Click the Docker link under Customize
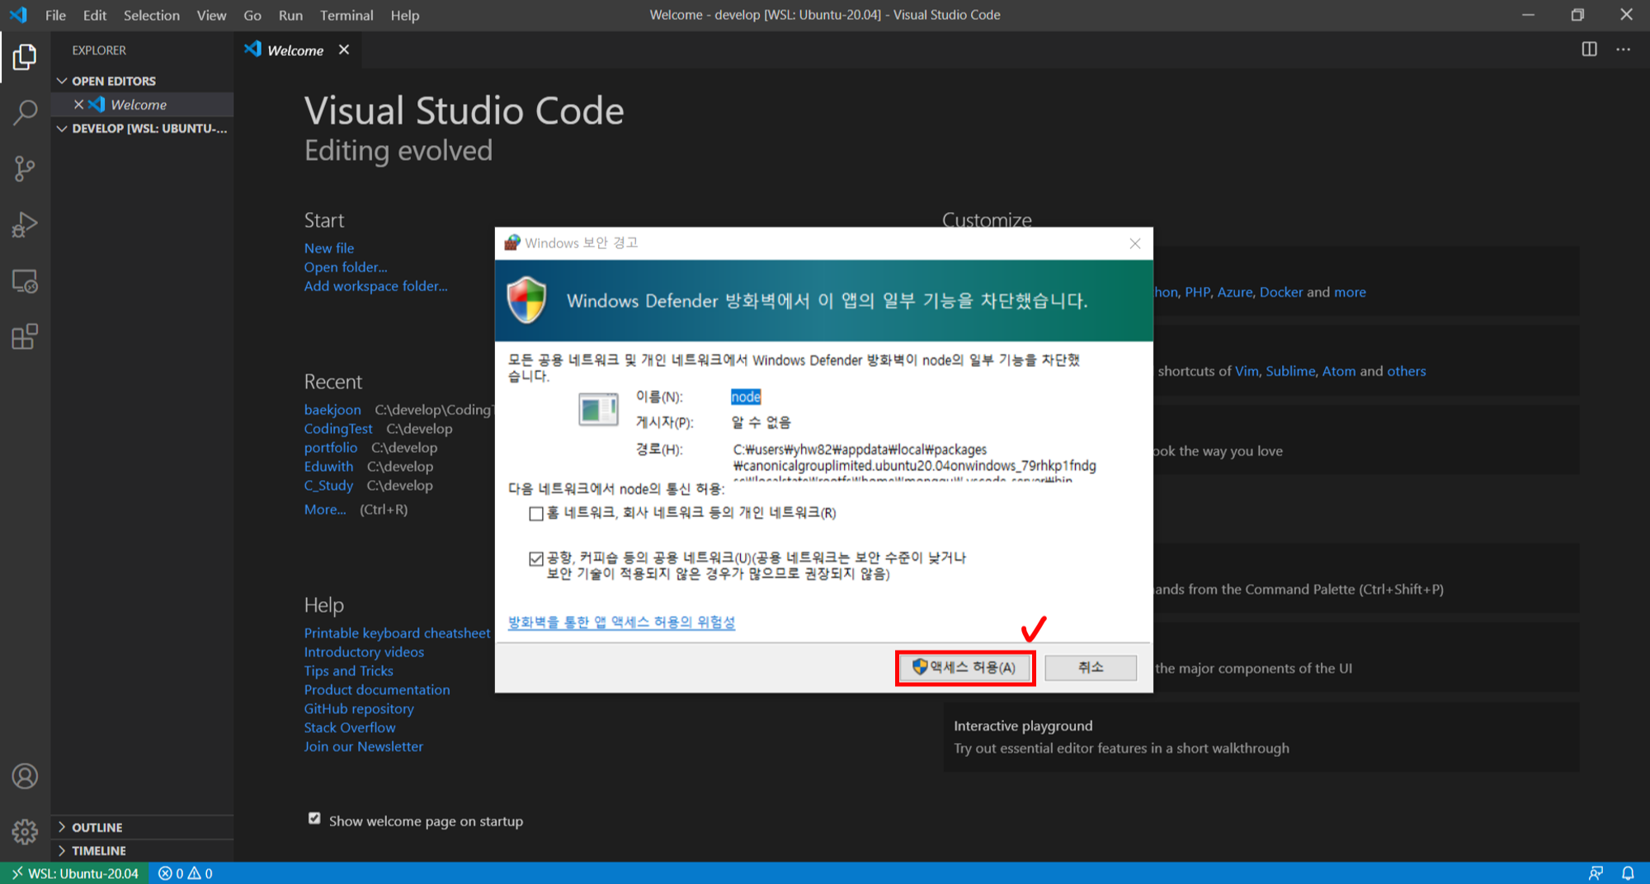This screenshot has height=884, width=1650. click(1280, 292)
